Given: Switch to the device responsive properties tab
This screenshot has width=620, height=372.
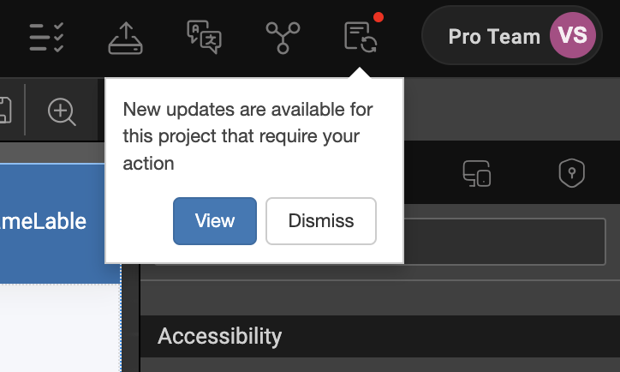Looking at the screenshot, I should click(476, 173).
